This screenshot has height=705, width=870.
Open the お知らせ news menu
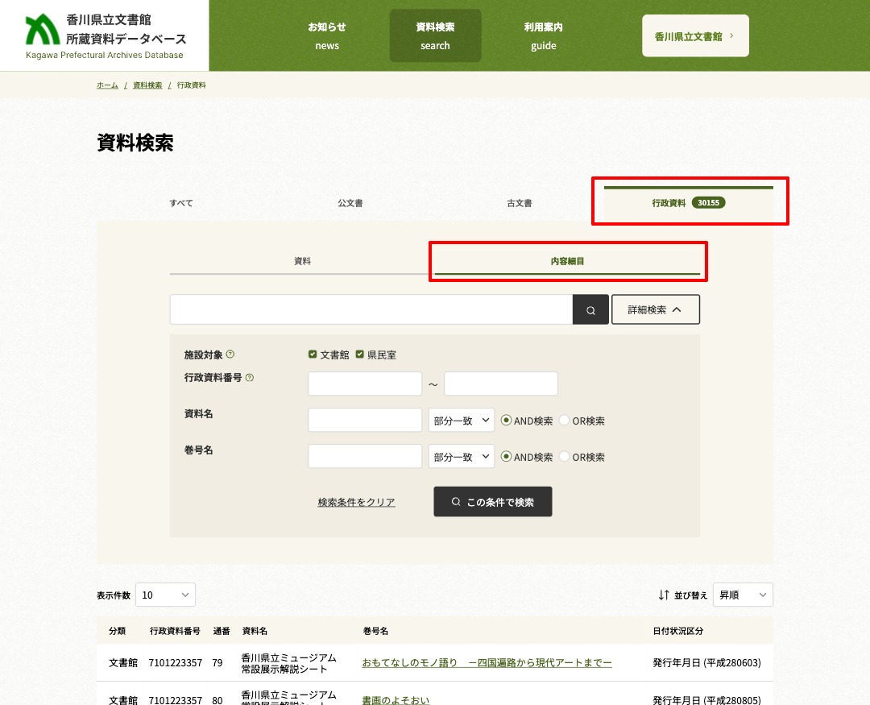[327, 35]
